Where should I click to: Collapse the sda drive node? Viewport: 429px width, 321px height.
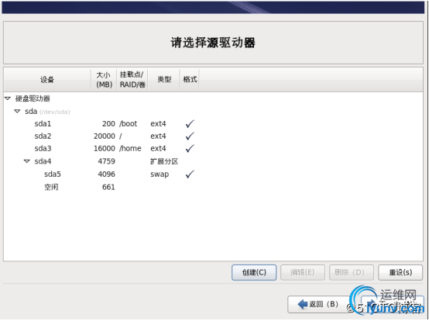point(17,111)
